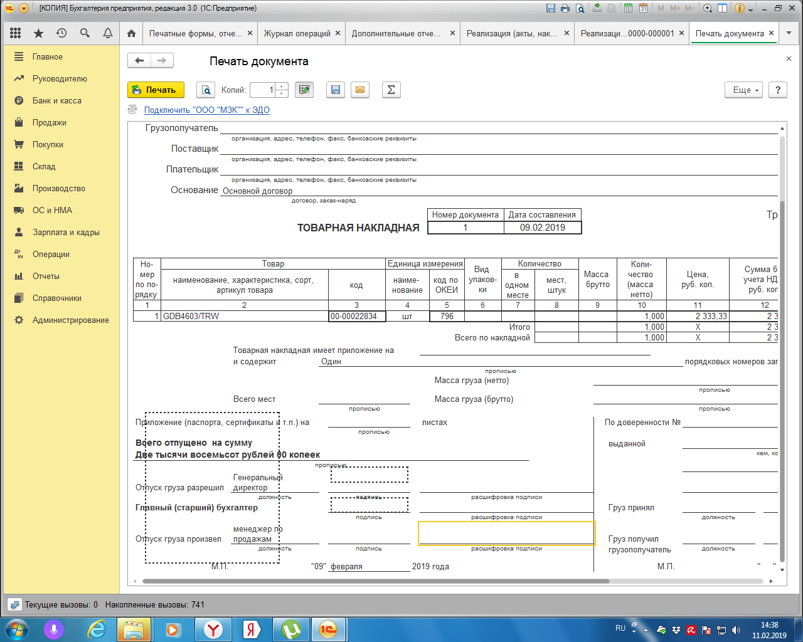Open the print preview icon
Image resolution: width=803 pixels, height=642 pixels.
tap(206, 90)
